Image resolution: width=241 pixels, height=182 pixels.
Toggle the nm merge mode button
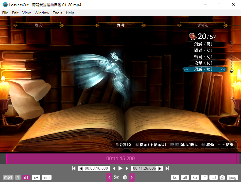coord(47,177)
